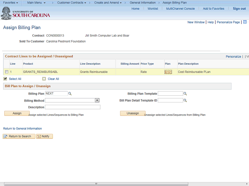
Task: Open the Help link
Action: pos(210,22)
